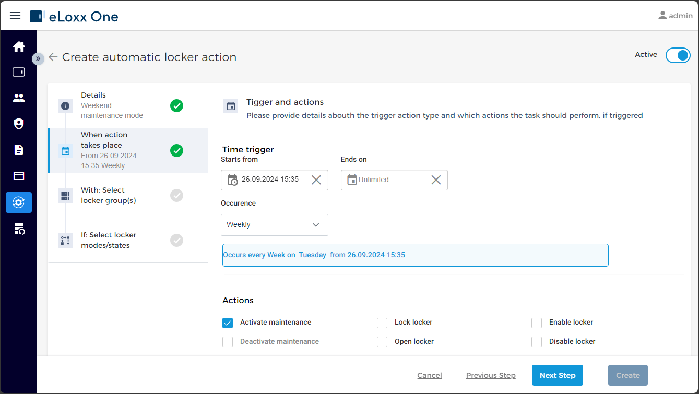Uncheck Activate maintenance checkbox
Viewport: 699px width, 394px height.
228,323
